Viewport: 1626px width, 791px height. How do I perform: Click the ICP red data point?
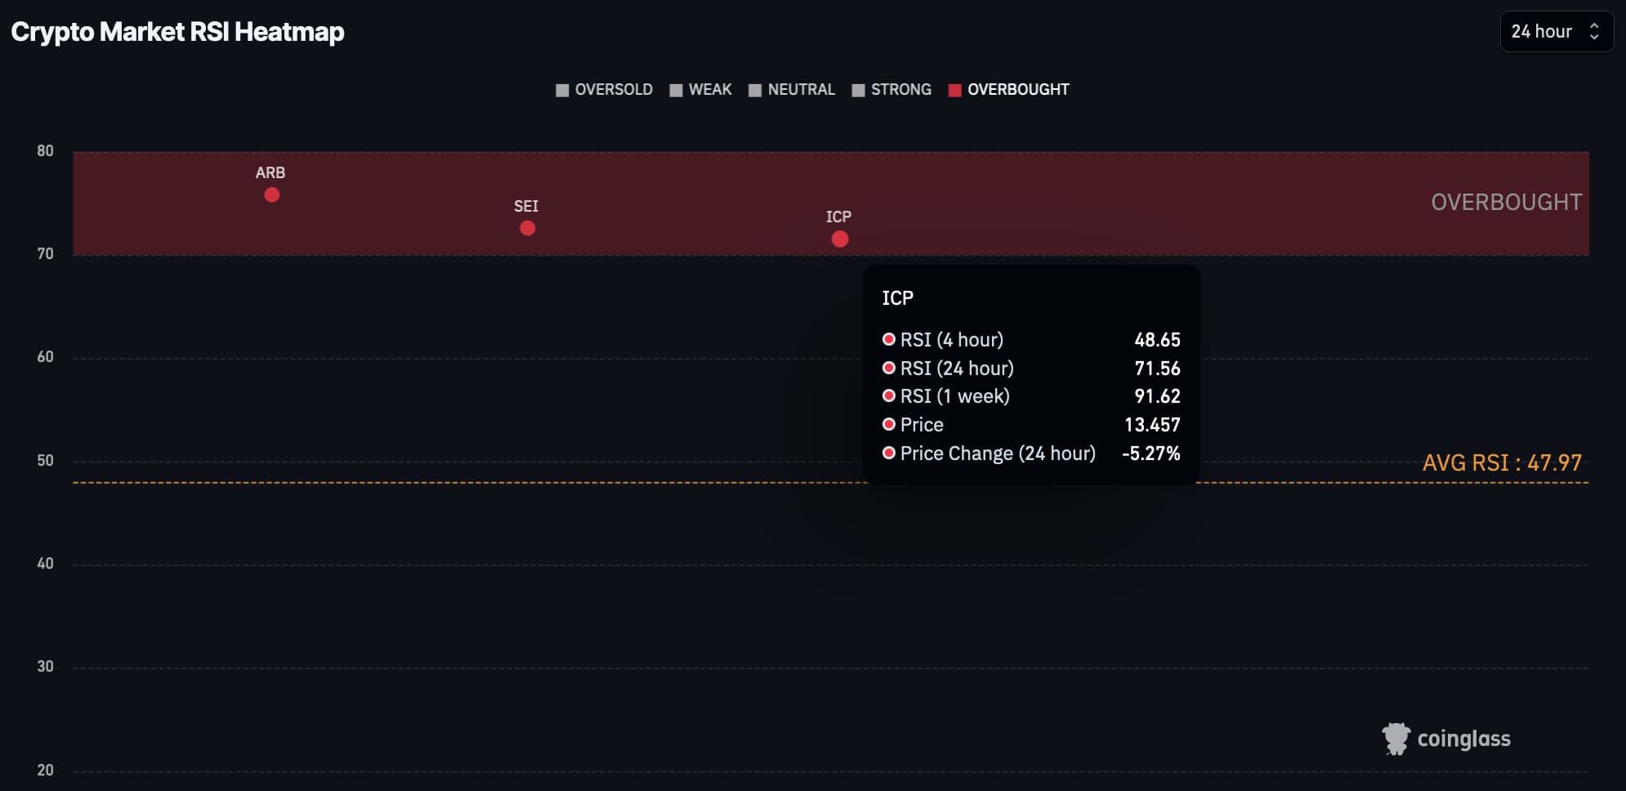pos(840,239)
